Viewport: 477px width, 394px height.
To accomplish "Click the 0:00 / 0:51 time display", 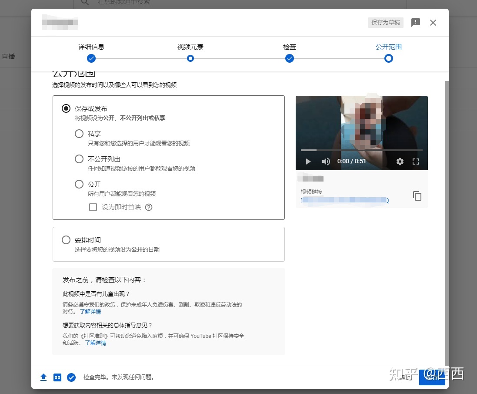I will tap(351, 162).
